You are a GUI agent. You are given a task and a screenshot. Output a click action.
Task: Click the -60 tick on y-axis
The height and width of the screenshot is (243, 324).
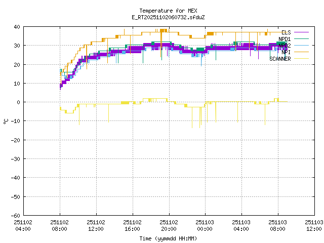click(x=15, y=215)
